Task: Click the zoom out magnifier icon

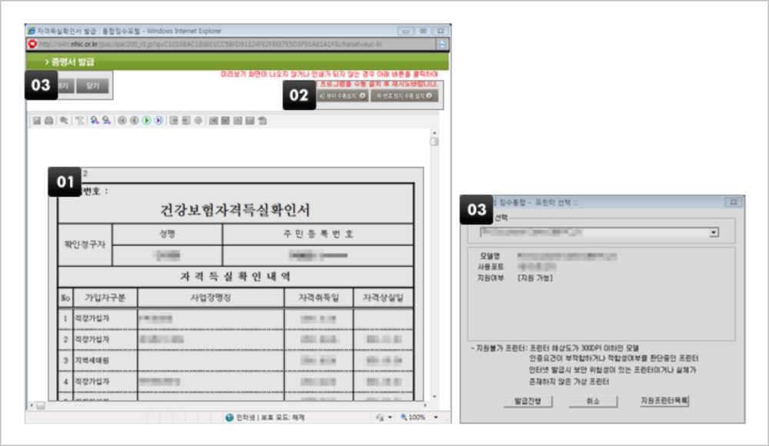Action: point(106,120)
